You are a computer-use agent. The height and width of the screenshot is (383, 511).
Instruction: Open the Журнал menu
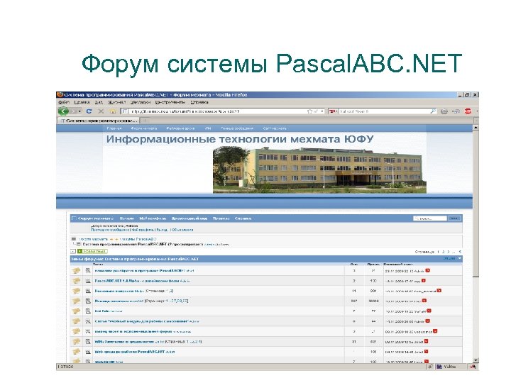pos(116,102)
